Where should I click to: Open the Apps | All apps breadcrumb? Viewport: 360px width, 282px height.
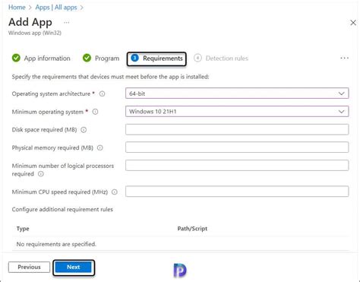point(56,8)
